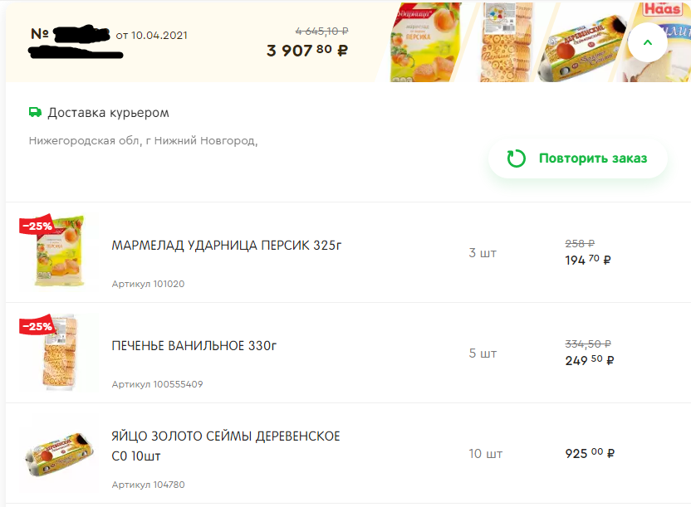Viewport: 691px width, 507px height.
Task: Click the order total 3 907.80 ₽
Action: [307, 50]
